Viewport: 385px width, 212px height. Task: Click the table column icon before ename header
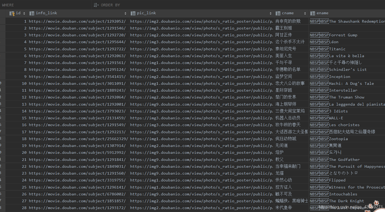click(313, 13)
